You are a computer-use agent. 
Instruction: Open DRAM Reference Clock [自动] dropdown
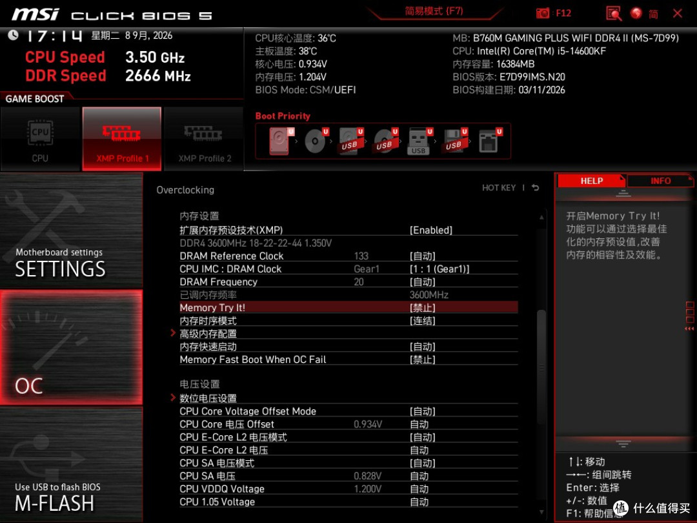point(422,256)
